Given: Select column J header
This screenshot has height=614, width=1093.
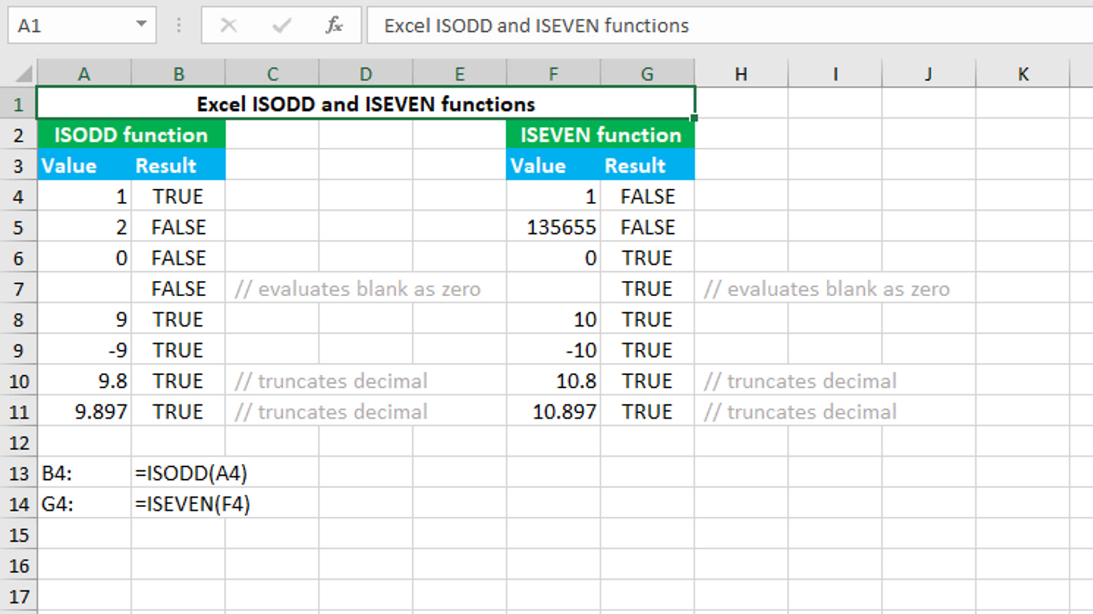Looking at the screenshot, I should (929, 74).
